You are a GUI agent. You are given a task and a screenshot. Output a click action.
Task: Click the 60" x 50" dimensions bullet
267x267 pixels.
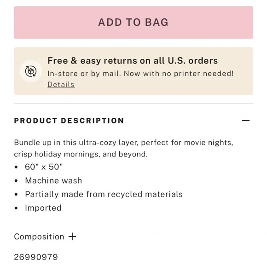point(44,167)
